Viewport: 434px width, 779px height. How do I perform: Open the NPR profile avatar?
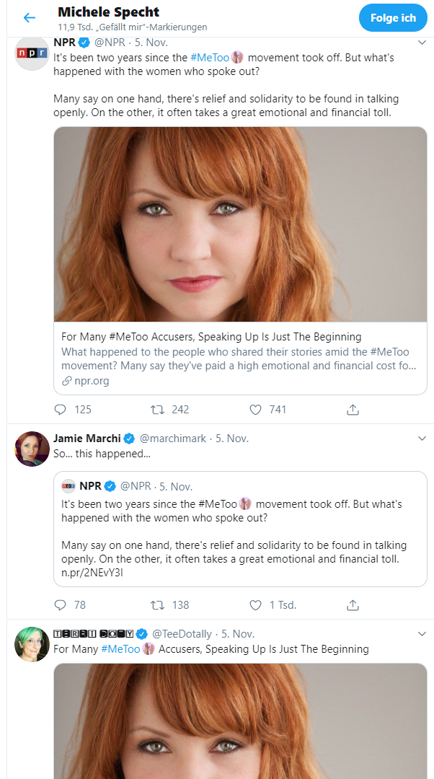coord(32,53)
